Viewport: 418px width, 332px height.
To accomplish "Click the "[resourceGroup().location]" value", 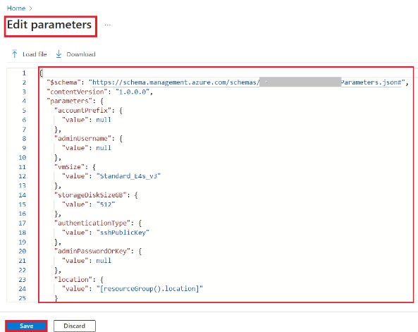I will click(149, 289).
